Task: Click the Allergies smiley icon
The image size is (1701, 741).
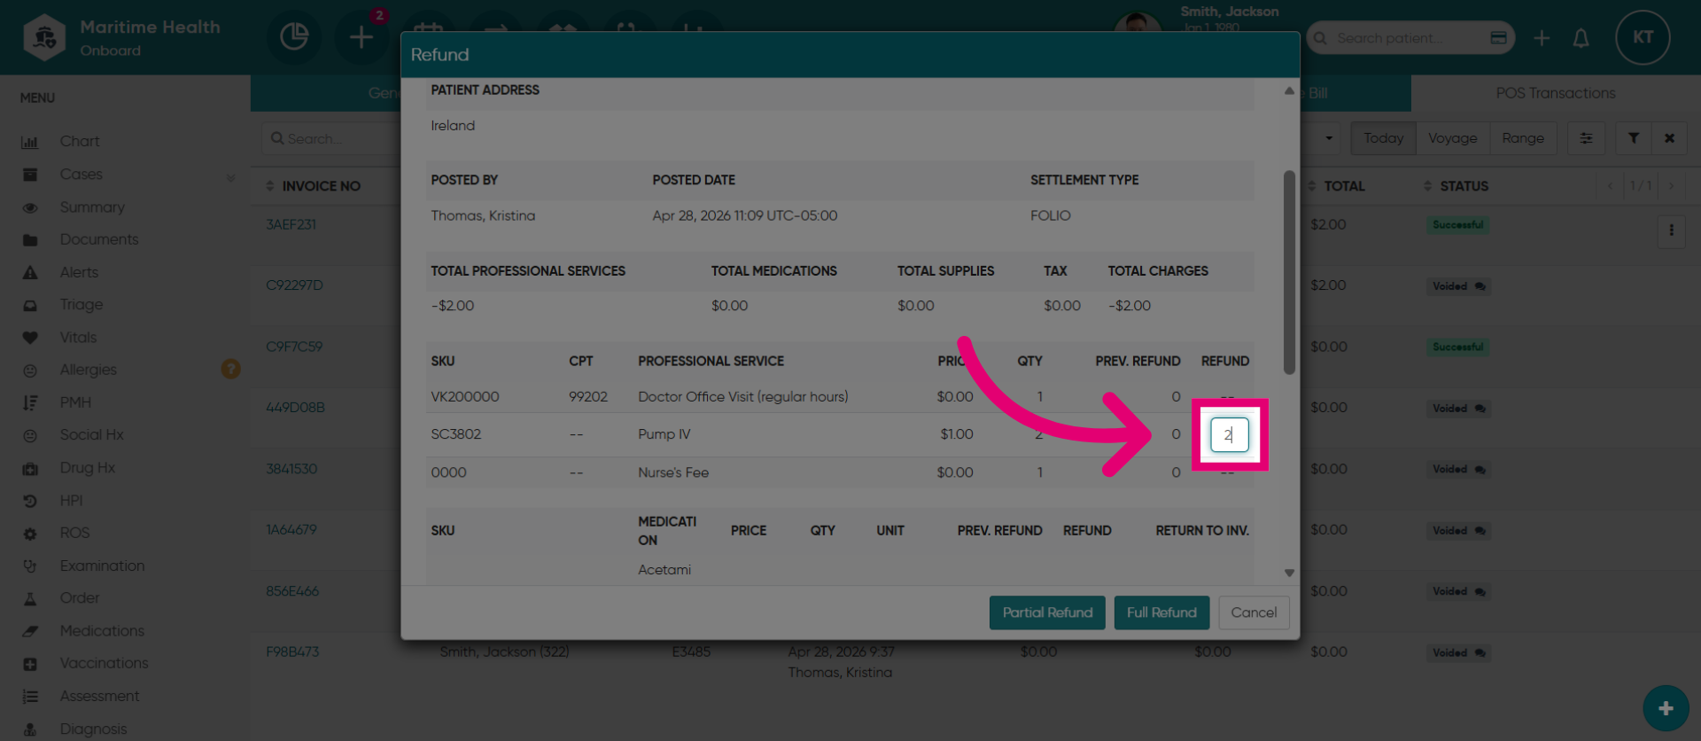Action: point(30,370)
